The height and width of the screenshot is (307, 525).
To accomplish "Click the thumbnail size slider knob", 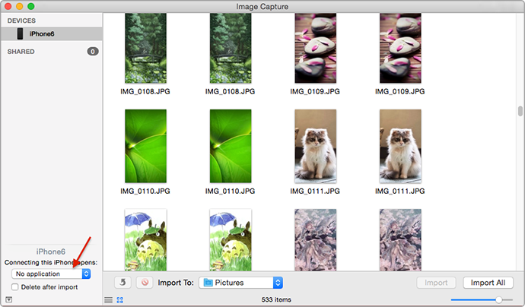I will (498, 299).
